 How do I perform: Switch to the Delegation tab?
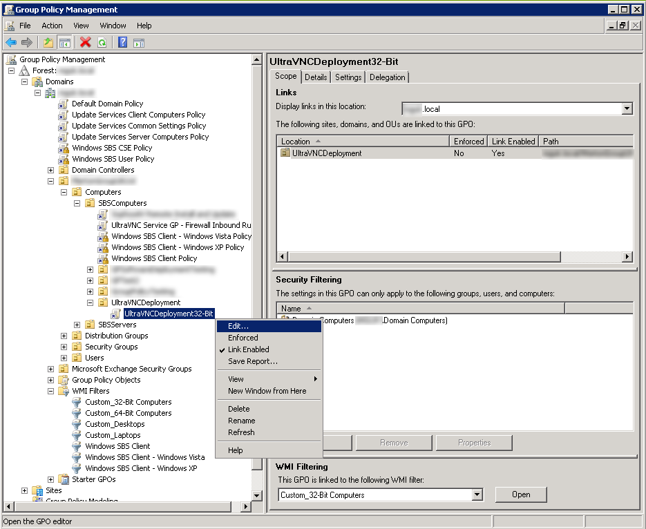point(388,77)
